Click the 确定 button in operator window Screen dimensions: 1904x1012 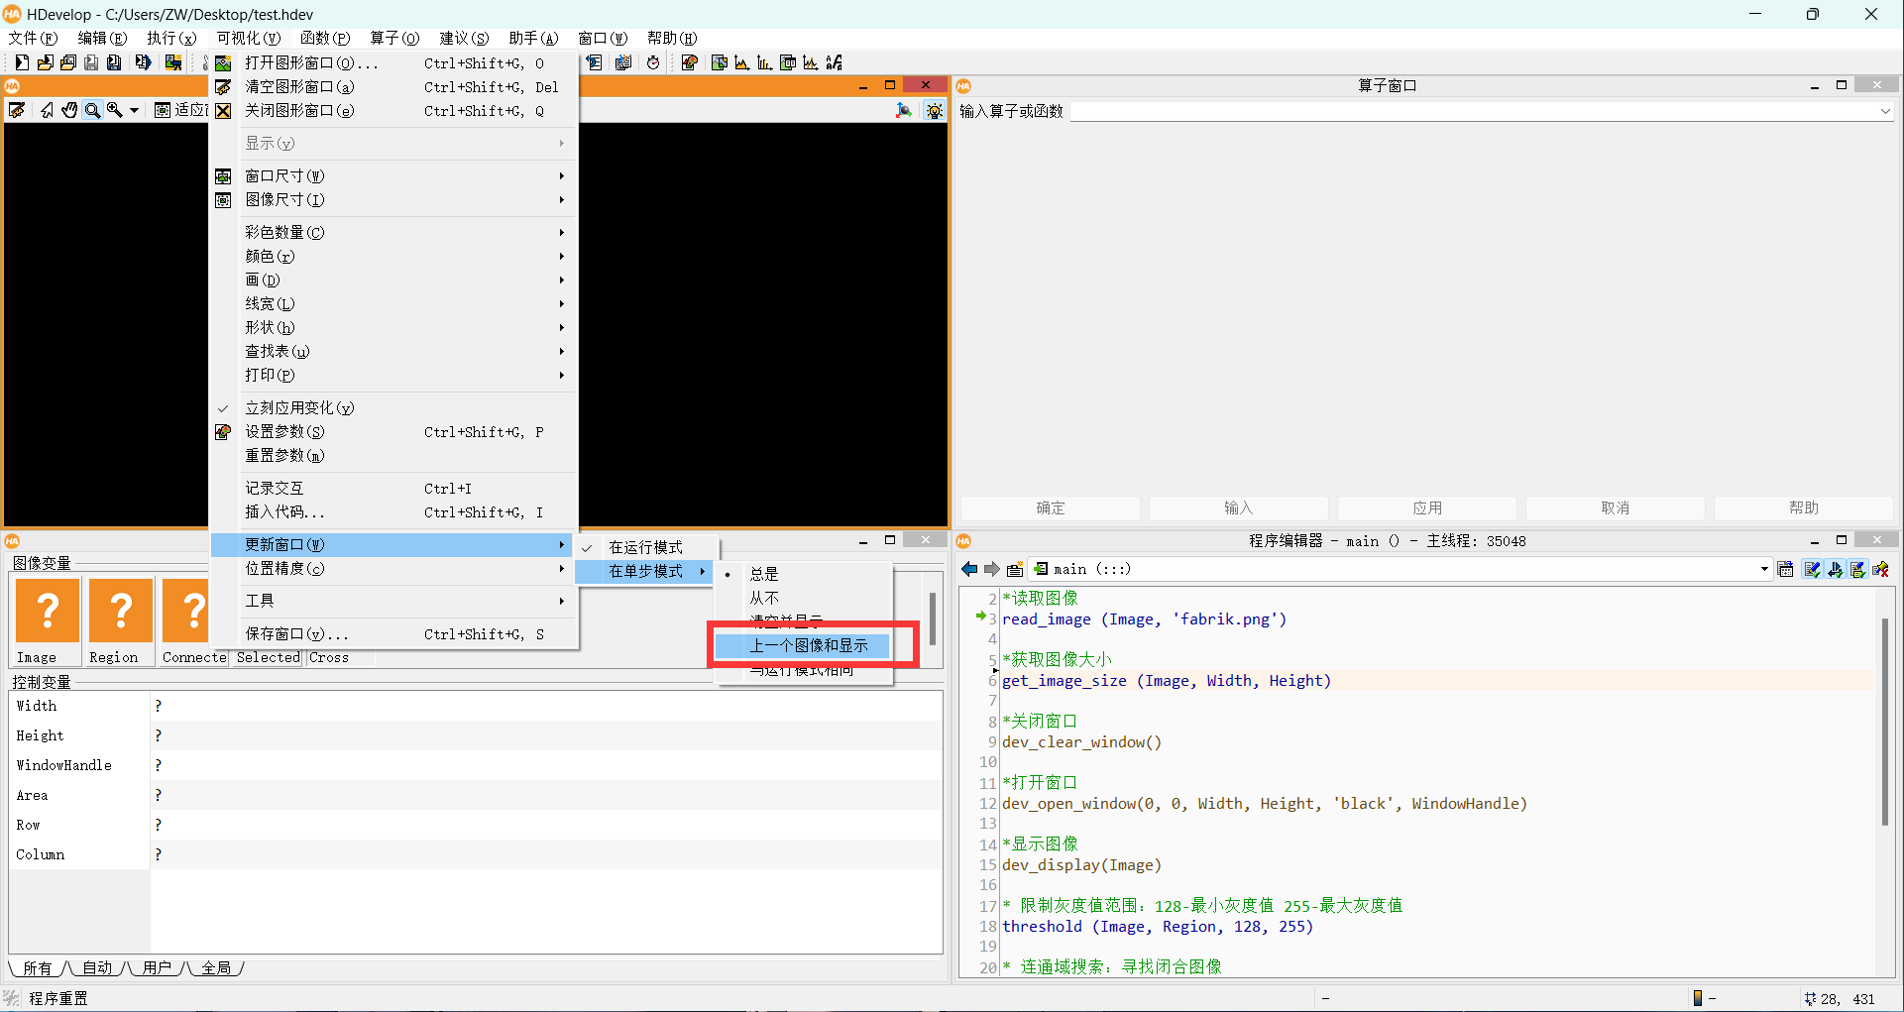tap(1050, 507)
